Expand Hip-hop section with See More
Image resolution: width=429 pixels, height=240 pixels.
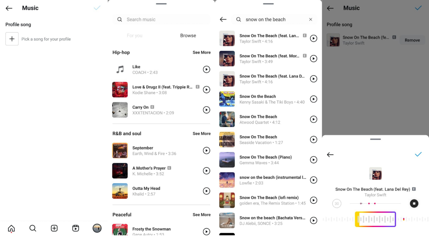(x=202, y=52)
